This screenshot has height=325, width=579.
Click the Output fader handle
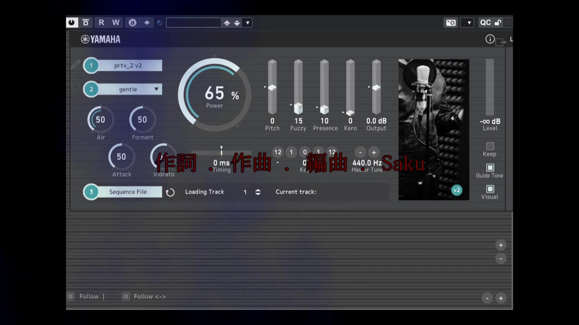(x=376, y=87)
